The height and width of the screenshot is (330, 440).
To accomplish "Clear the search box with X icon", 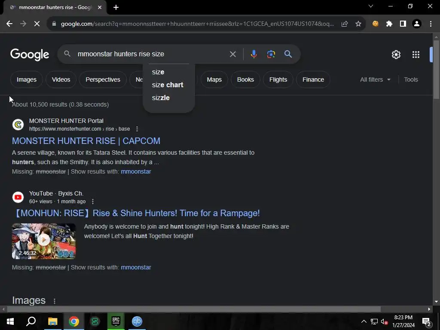I will (233, 54).
